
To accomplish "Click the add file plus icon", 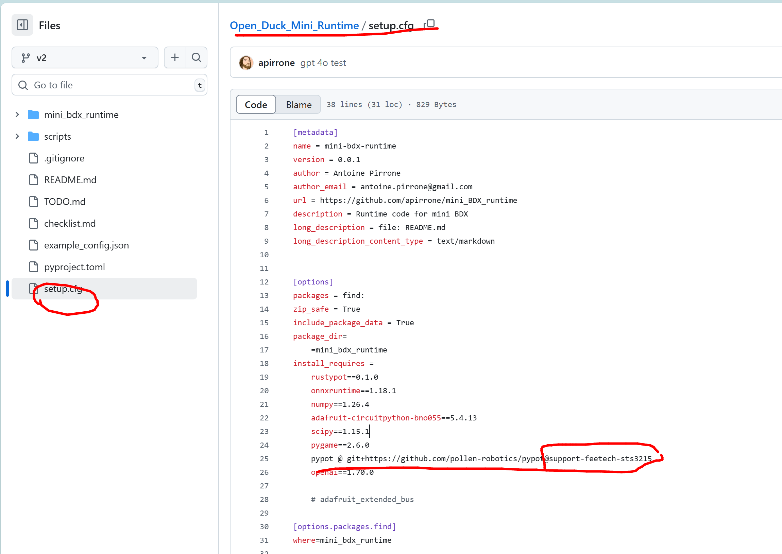I will click(x=175, y=57).
